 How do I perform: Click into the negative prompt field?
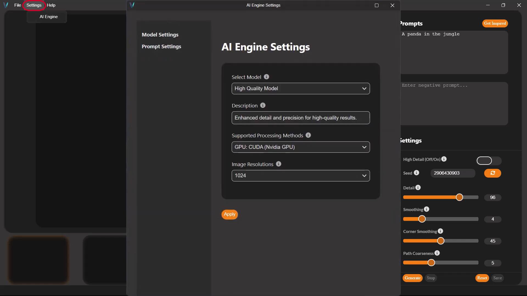click(x=454, y=104)
